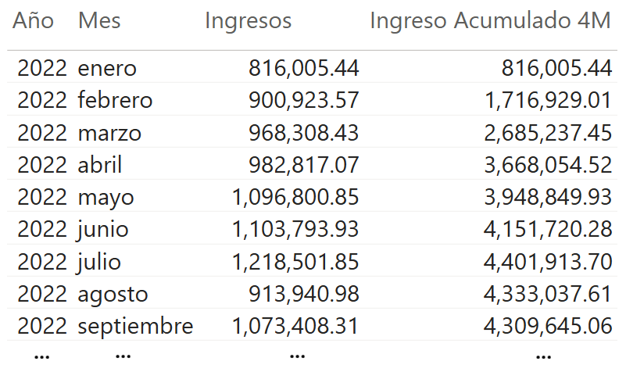This screenshot has width=626, height=372.
Task: Select the Ingresos value 968,308.43
Action: (x=303, y=133)
